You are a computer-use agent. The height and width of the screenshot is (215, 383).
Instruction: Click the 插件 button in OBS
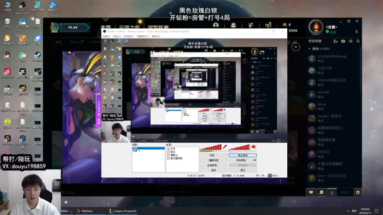214,170
